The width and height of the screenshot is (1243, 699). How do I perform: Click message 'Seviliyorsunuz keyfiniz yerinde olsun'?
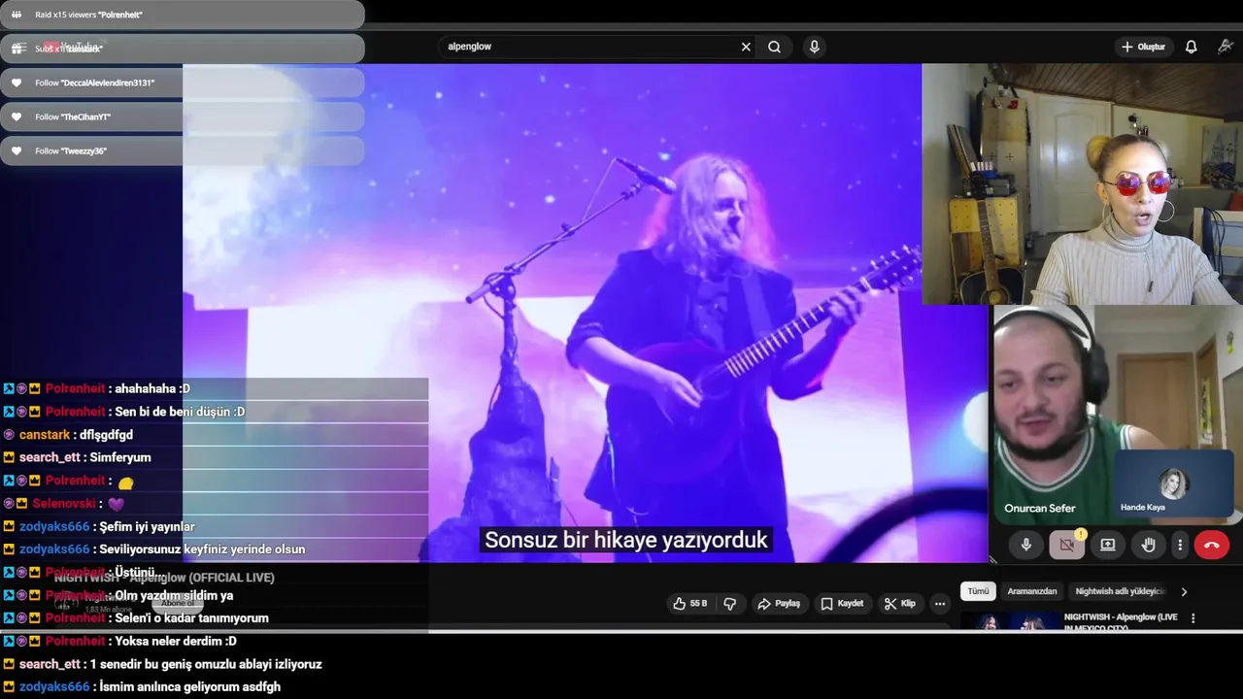coord(202,549)
